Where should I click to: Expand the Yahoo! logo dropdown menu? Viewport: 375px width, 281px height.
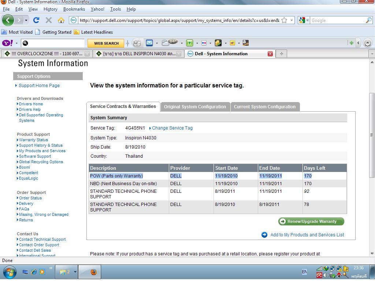pyautogui.click(x=16, y=43)
